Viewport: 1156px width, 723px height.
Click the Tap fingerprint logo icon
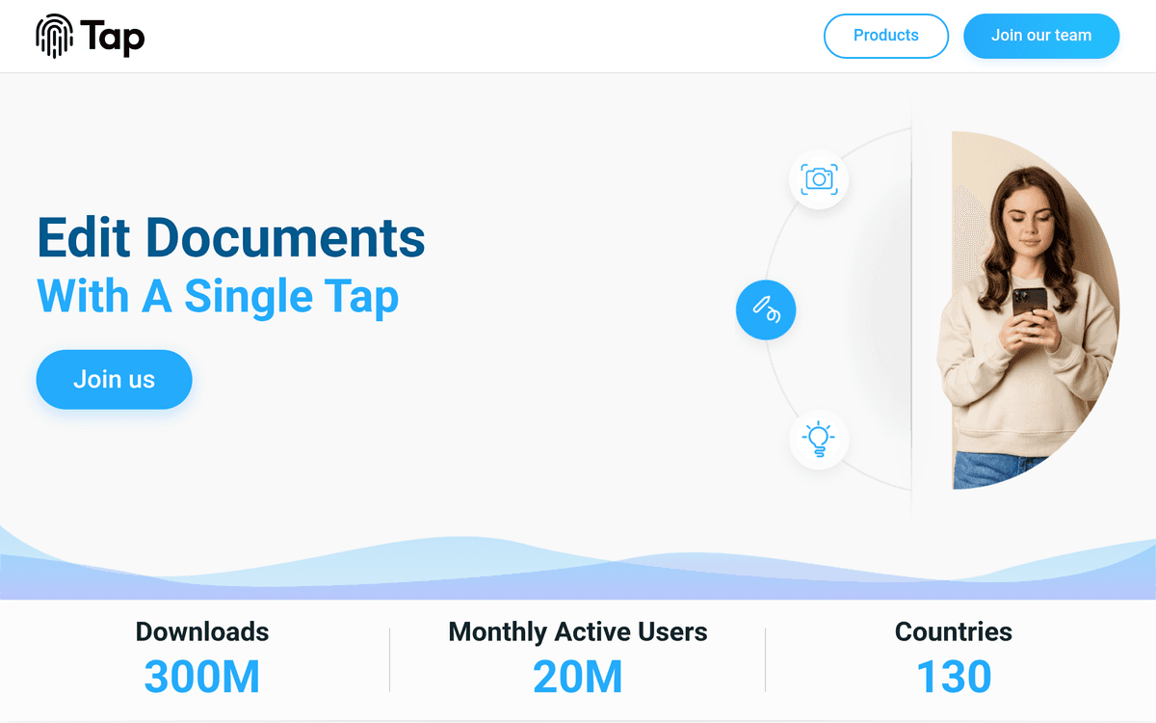(54, 37)
